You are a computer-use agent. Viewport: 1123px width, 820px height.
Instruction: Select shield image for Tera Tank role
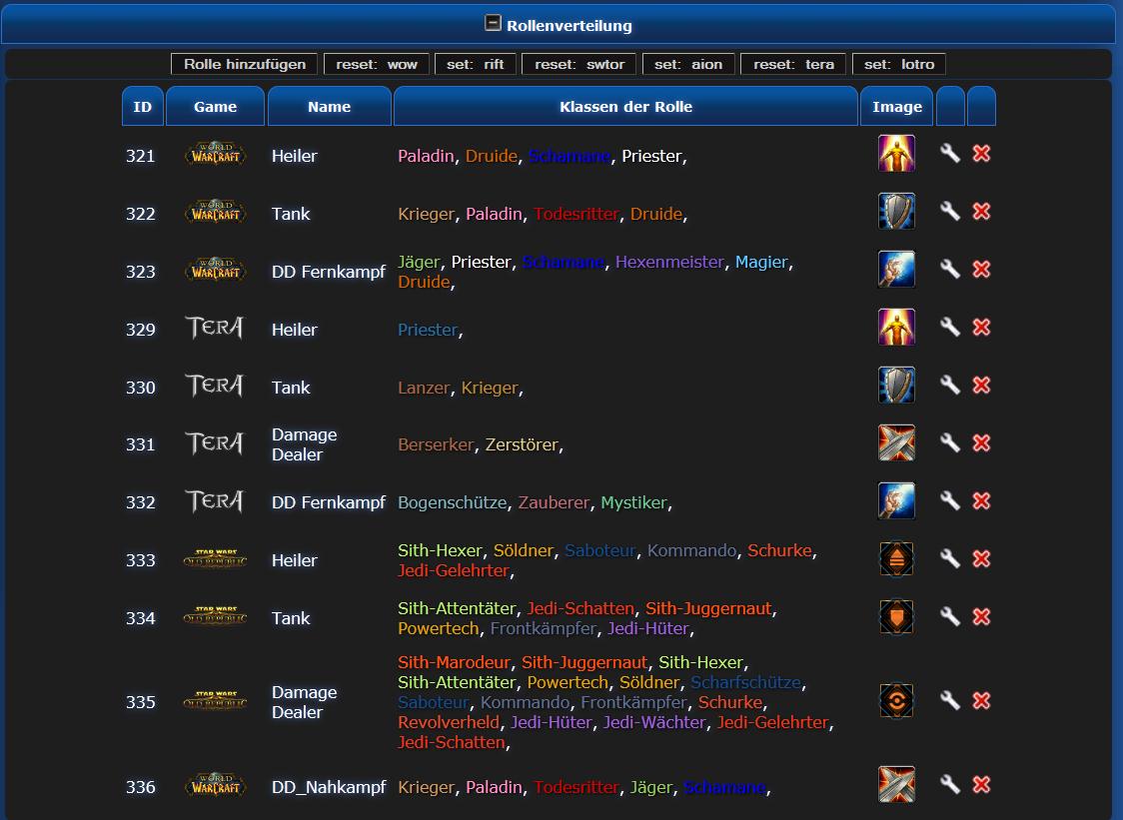pos(896,386)
